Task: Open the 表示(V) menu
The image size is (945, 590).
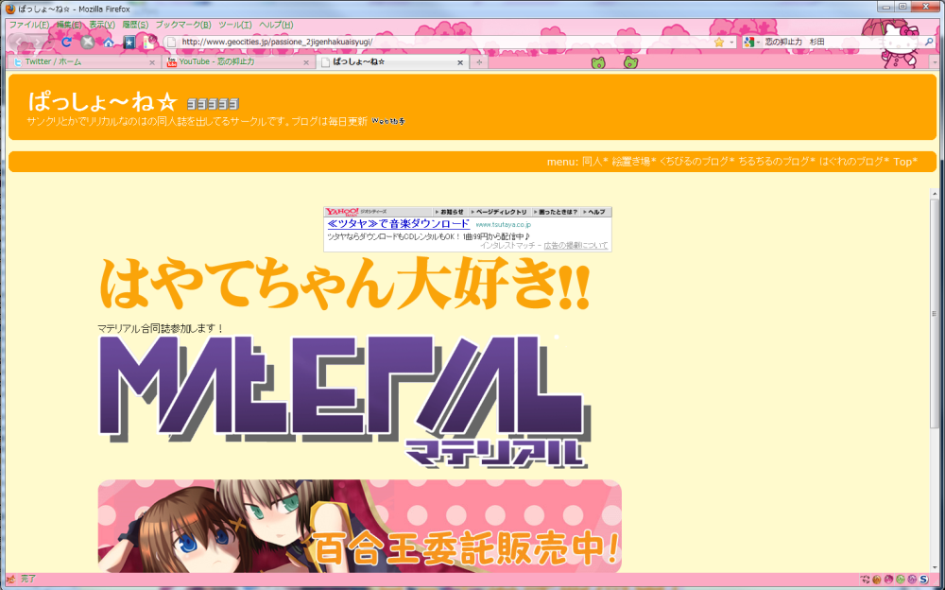Action: [102, 25]
